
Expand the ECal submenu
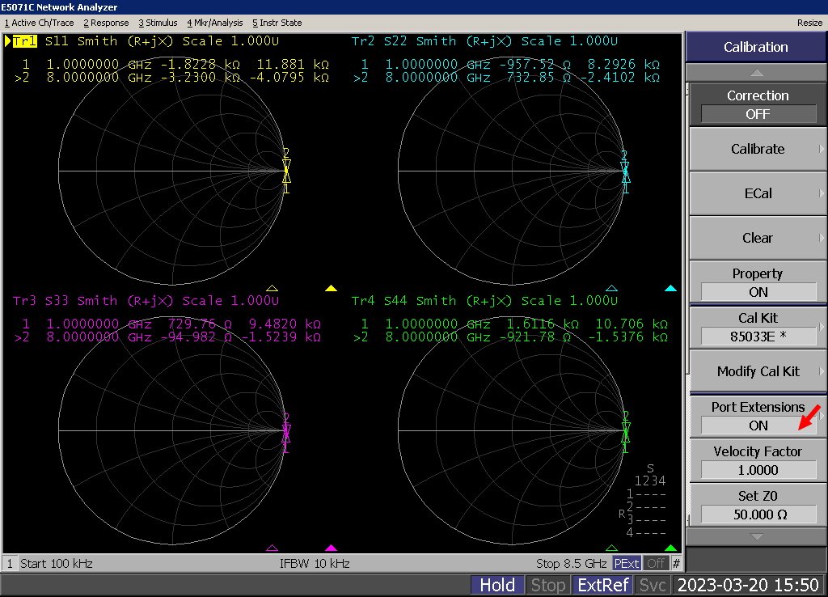pos(758,193)
